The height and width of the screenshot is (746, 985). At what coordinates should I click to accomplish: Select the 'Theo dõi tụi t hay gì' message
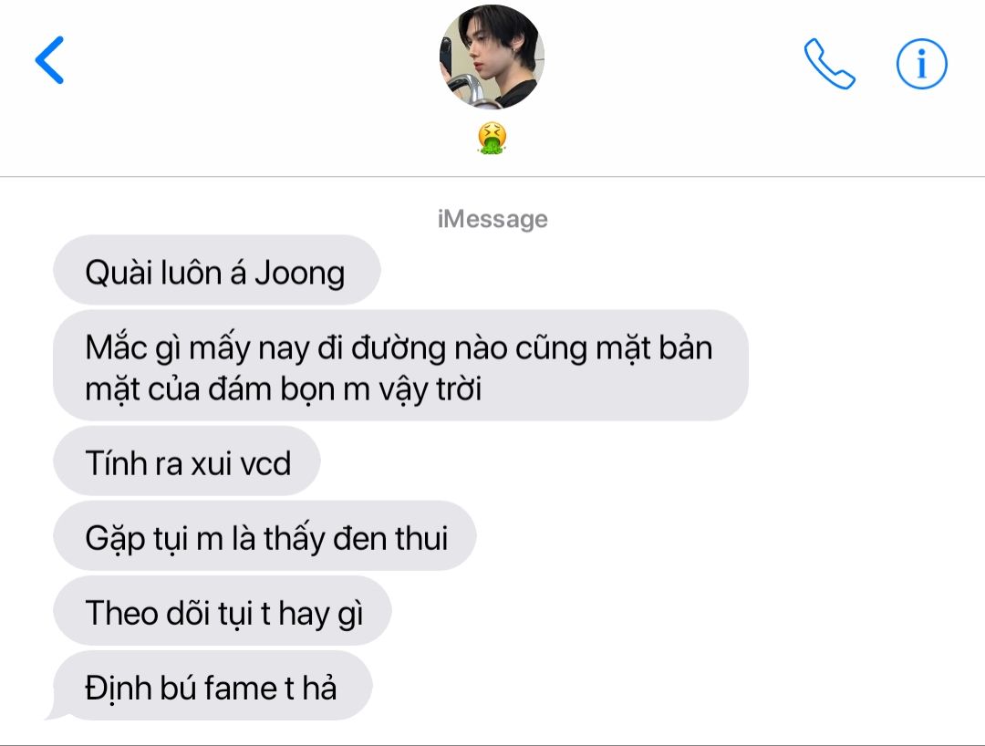tap(223, 610)
